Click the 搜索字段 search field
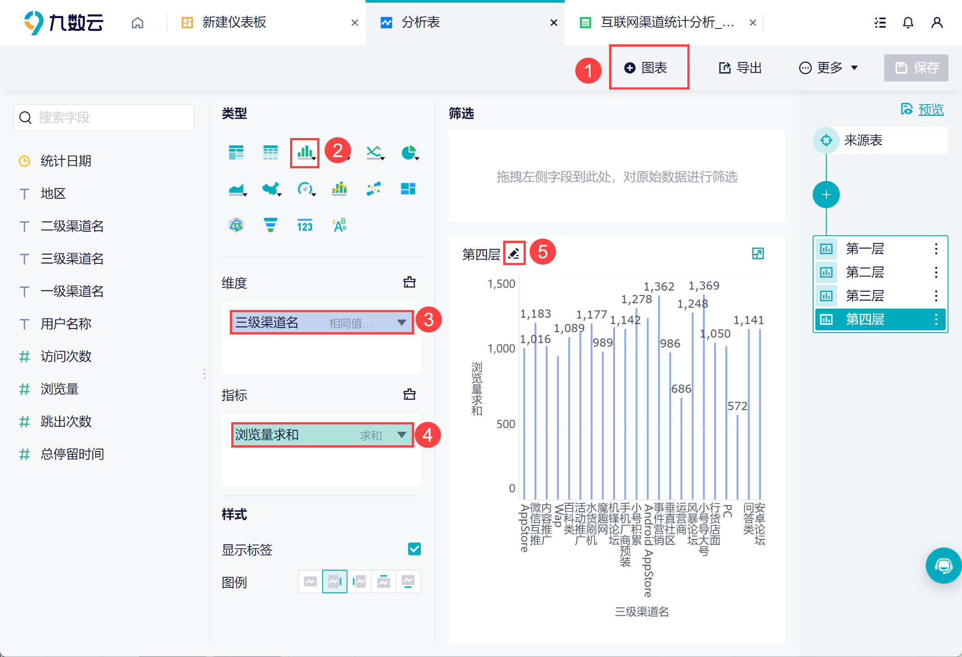The width and height of the screenshot is (962, 657). click(x=104, y=118)
